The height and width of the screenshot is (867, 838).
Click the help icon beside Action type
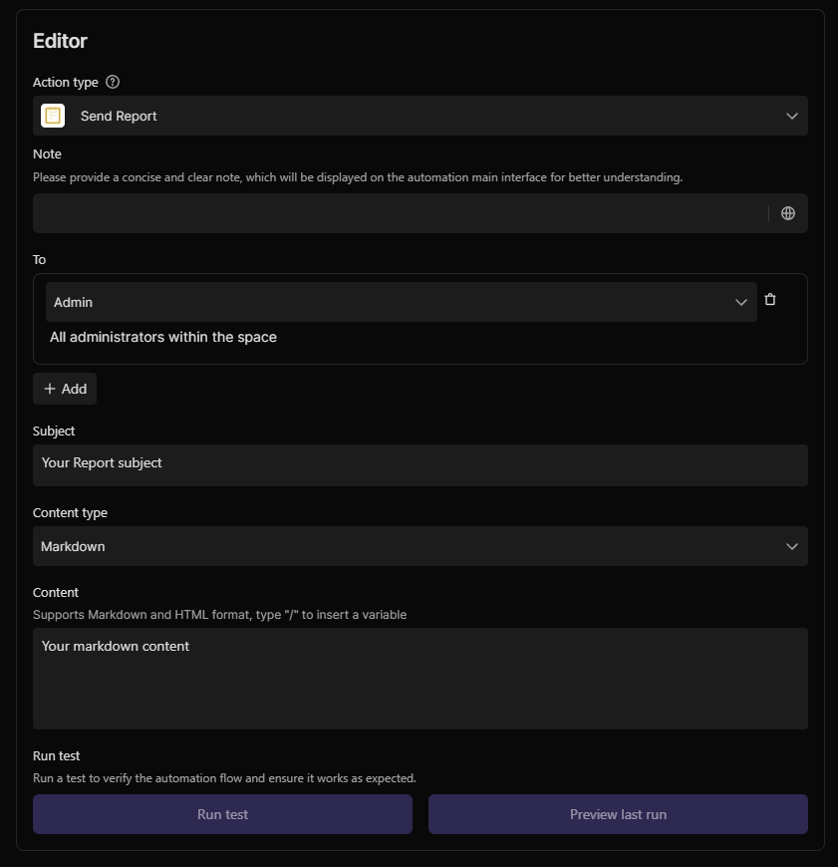(113, 82)
